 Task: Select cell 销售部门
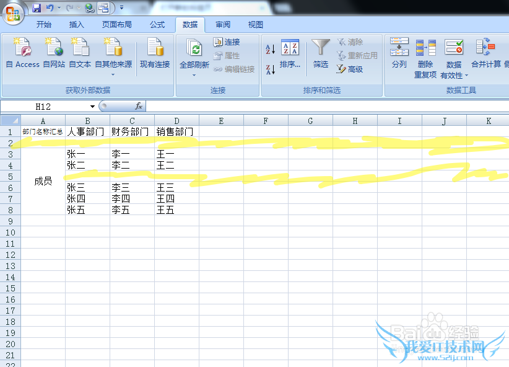(x=176, y=131)
